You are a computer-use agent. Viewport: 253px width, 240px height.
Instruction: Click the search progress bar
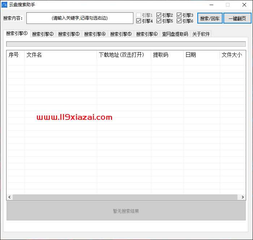coord(126,44)
